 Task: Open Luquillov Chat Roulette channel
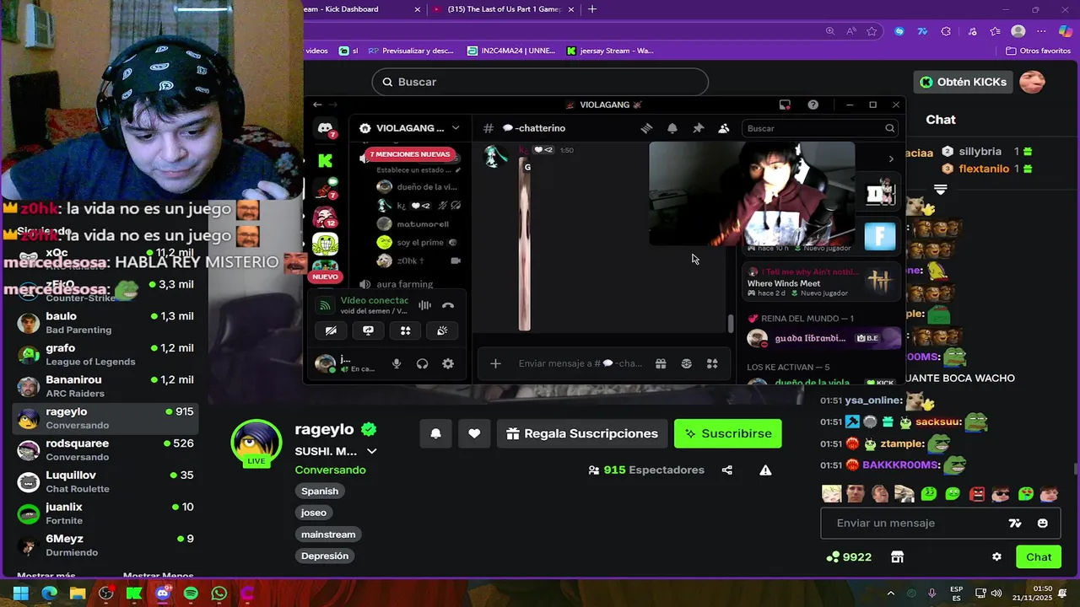106,481
